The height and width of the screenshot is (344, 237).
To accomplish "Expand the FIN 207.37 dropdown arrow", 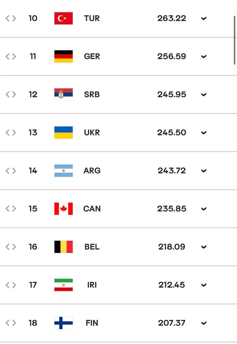I will pyautogui.click(x=204, y=323).
